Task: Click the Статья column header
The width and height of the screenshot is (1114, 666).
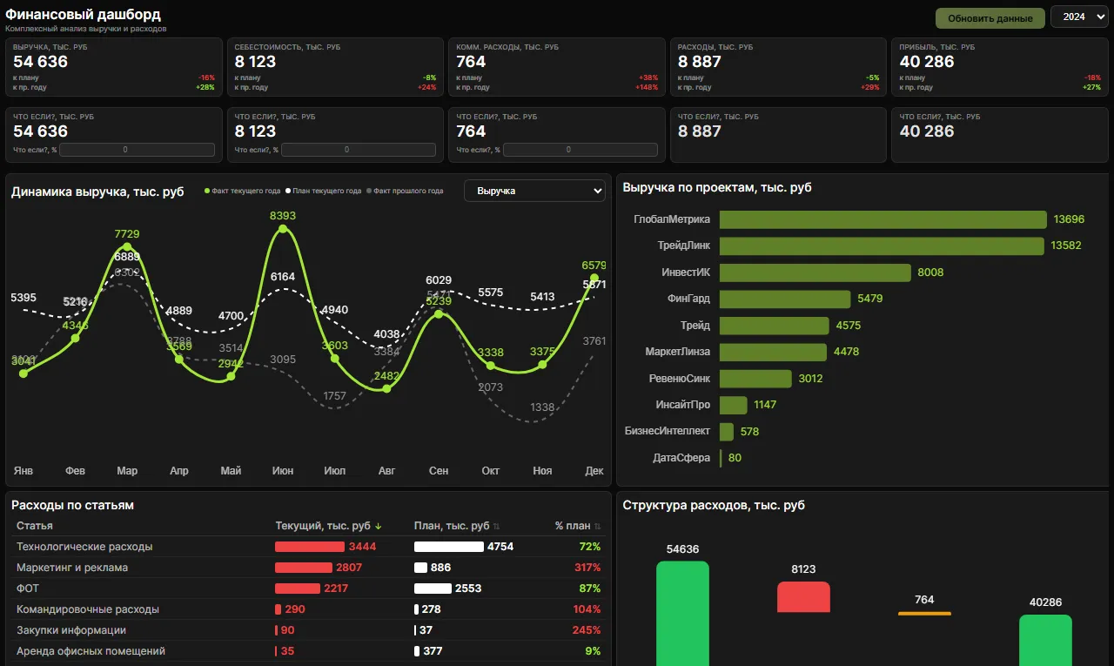Action: (35, 526)
